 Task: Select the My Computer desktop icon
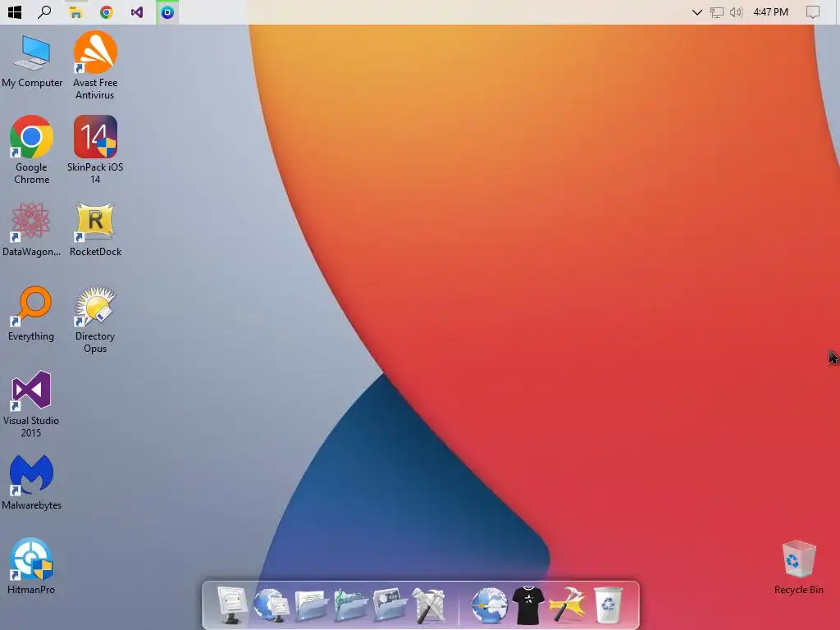(x=32, y=61)
